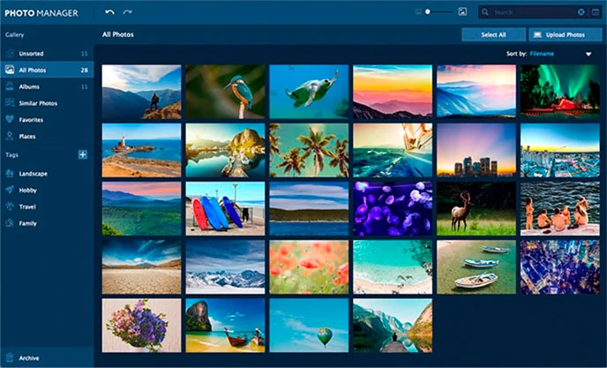
Task: Open the Archive
Action: click(x=47, y=358)
